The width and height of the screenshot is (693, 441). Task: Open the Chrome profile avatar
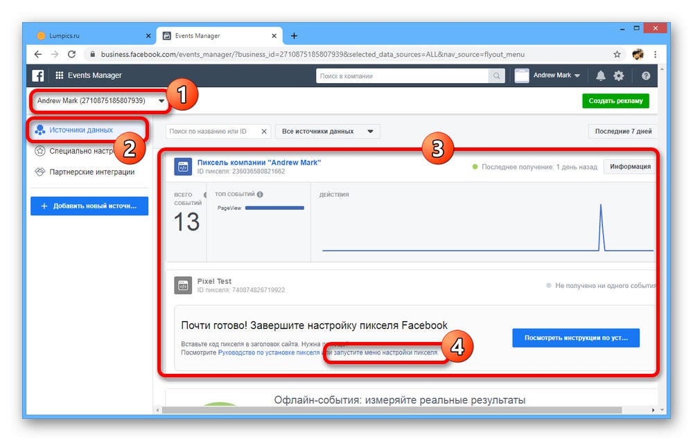tap(638, 54)
